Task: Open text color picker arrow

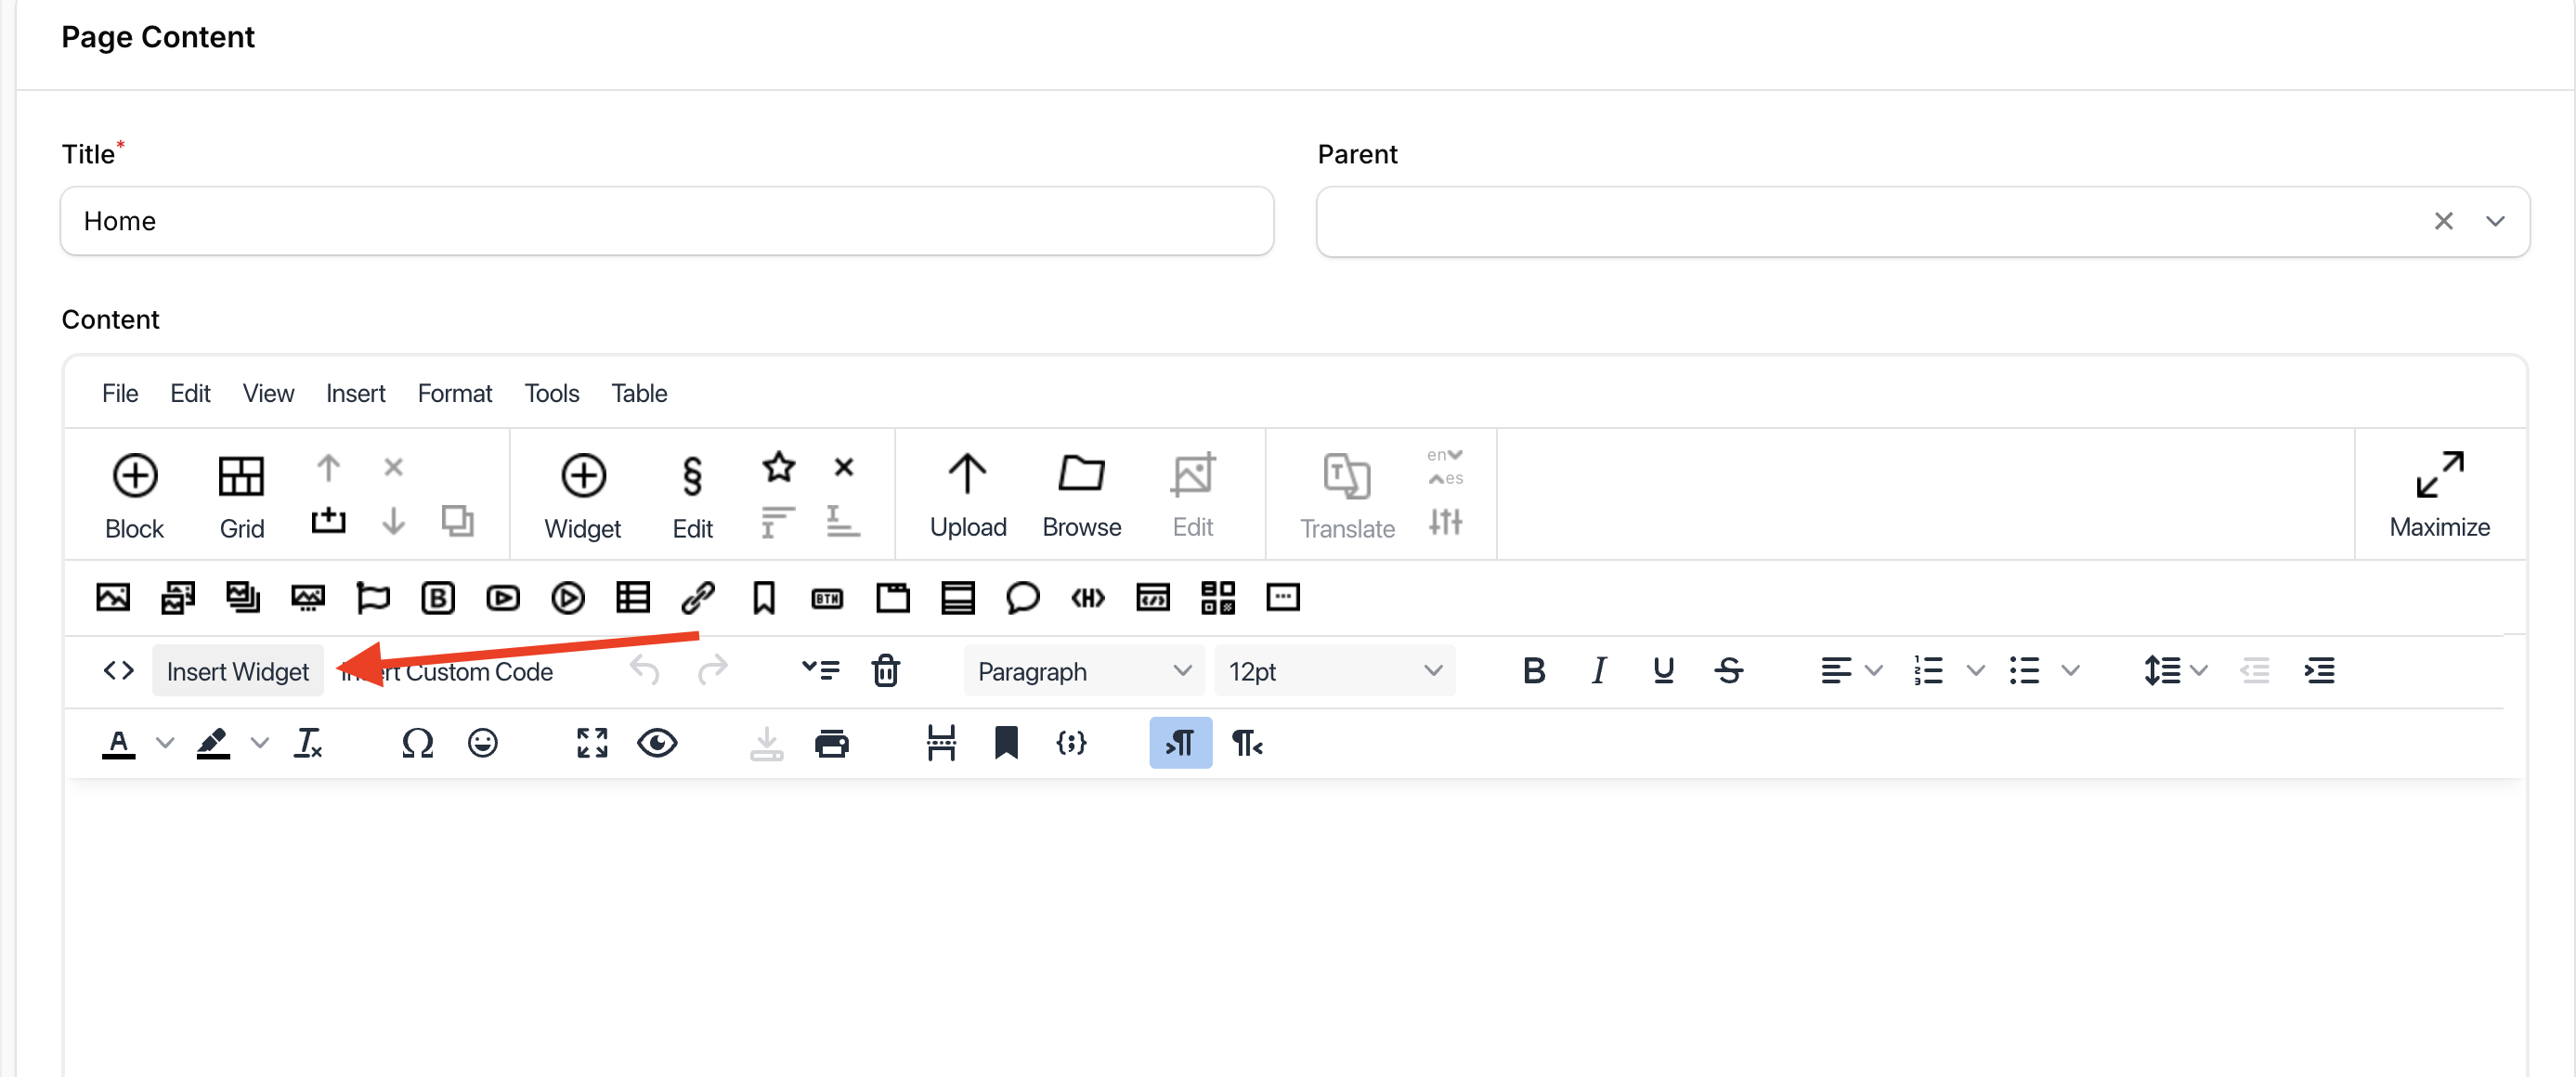Action: [x=165, y=743]
